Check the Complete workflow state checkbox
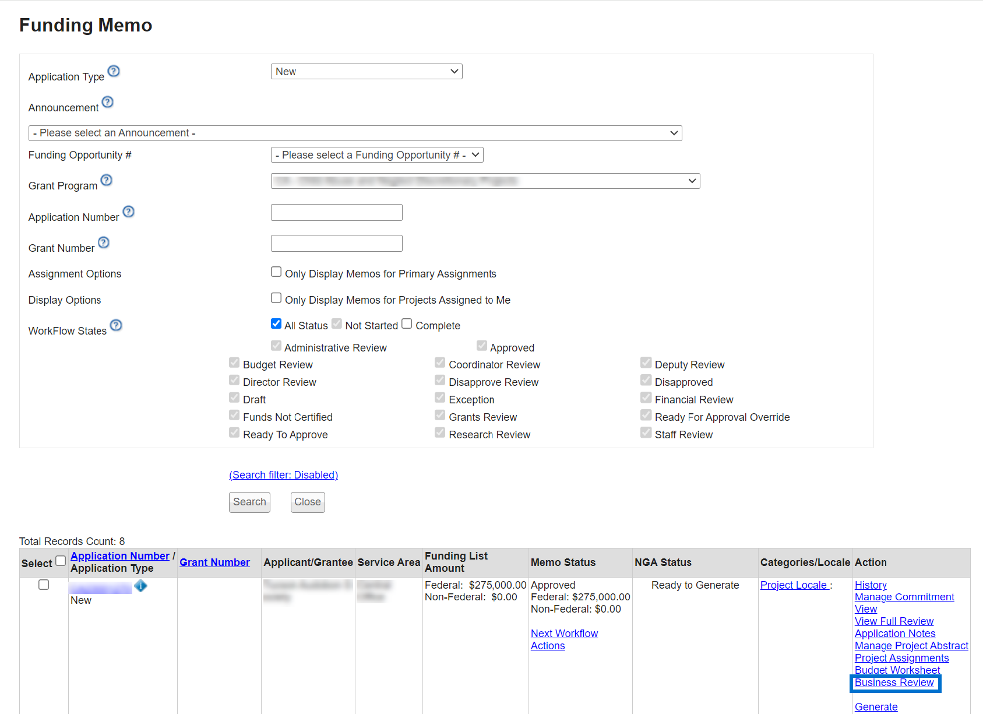 (407, 324)
